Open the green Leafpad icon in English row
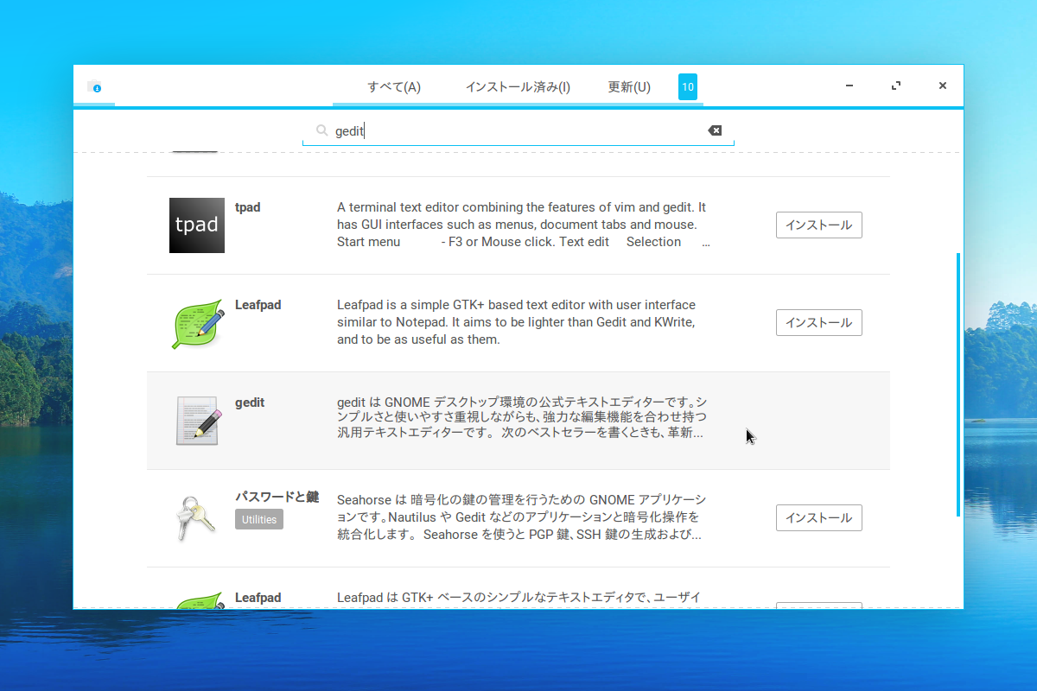1037x691 pixels. [200, 324]
